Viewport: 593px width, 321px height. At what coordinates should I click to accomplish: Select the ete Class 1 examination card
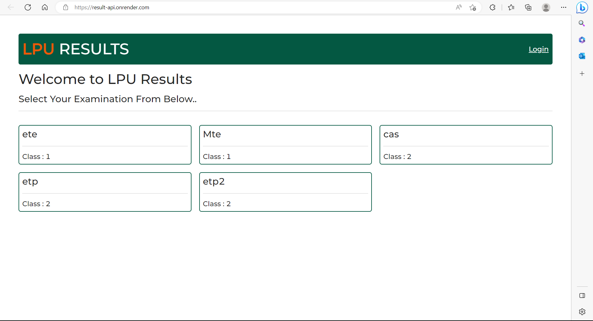coord(105,144)
